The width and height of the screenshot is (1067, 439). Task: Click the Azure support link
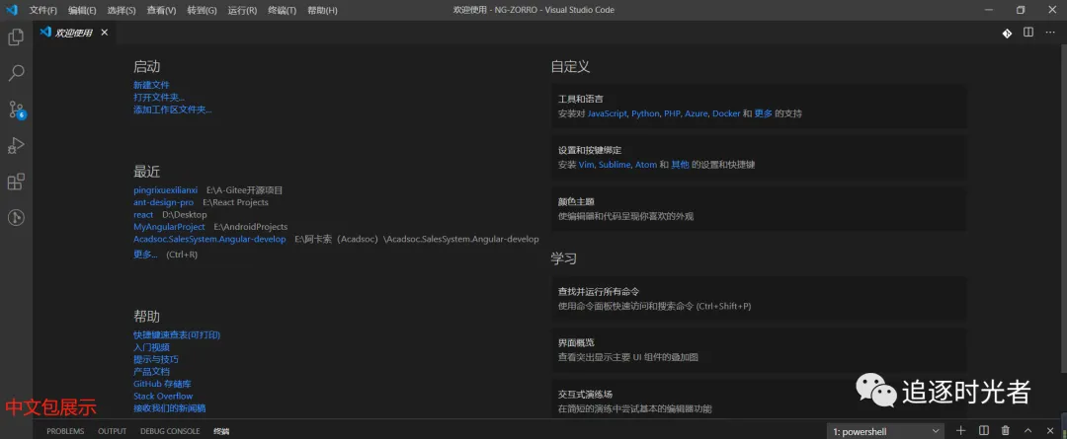coord(697,114)
